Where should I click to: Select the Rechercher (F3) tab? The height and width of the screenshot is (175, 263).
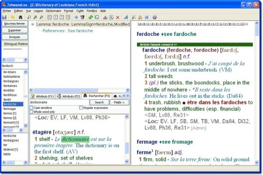(x=97, y=96)
